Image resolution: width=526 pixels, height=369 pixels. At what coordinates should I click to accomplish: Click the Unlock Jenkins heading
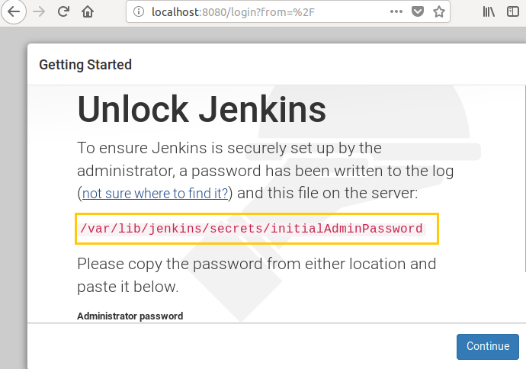[202, 110]
